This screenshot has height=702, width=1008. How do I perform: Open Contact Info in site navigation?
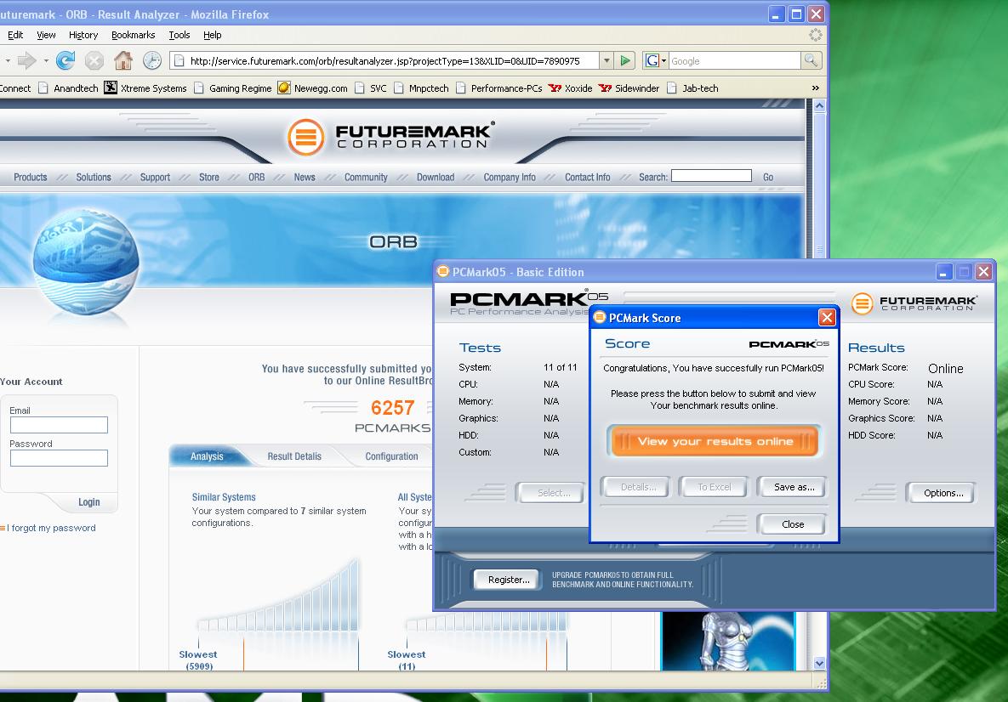588,178
